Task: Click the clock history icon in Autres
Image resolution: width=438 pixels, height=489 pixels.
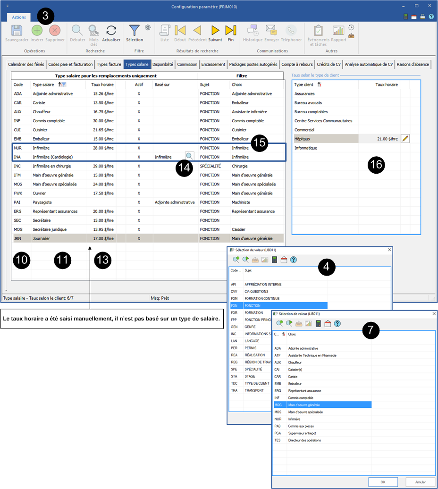Action: point(351,27)
